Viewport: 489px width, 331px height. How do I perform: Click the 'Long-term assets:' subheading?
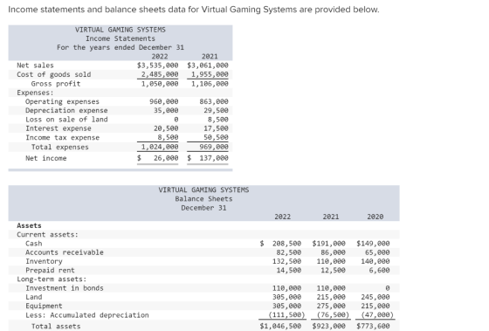(52, 279)
